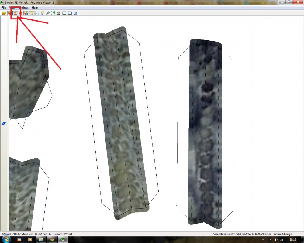The height and width of the screenshot is (243, 304).
Task: Click the P.1 page icon
Action: click(37, 13)
